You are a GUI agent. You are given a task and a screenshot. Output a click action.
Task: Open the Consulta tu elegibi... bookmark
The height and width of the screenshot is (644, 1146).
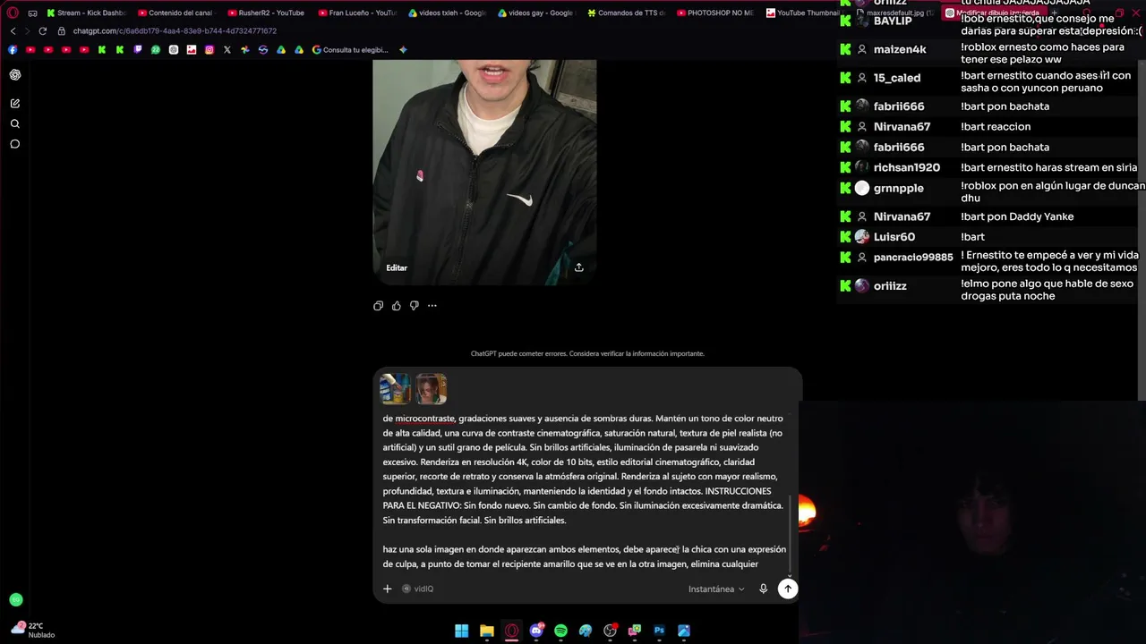[350, 50]
